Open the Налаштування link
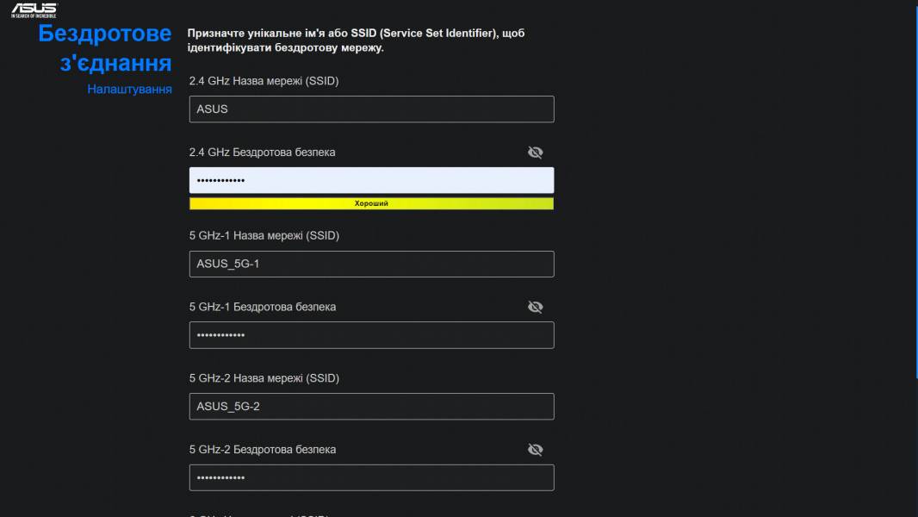918x517 pixels. [x=129, y=89]
